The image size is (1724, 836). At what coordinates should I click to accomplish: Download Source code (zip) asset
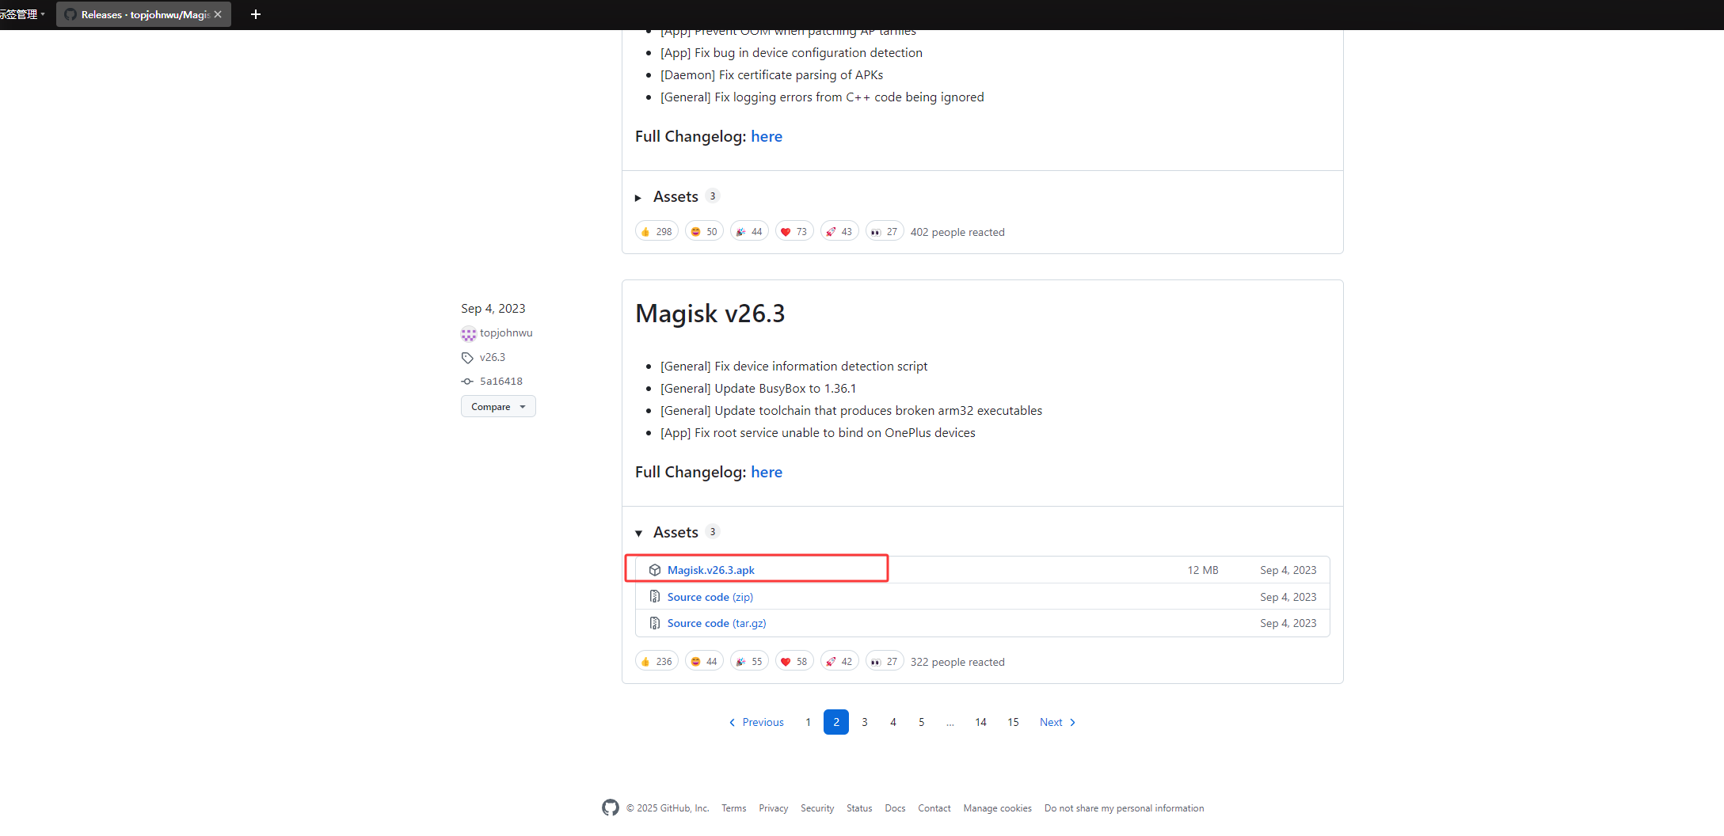tap(710, 597)
